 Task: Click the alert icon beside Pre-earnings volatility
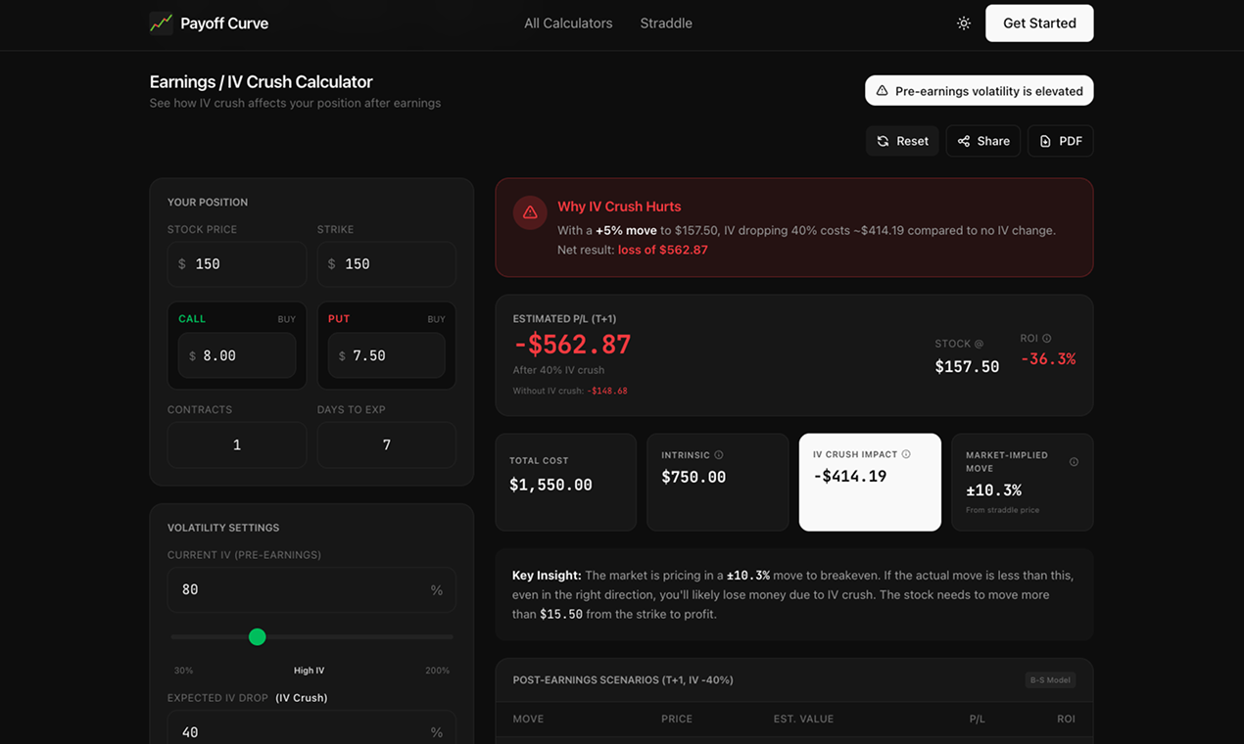click(x=883, y=90)
